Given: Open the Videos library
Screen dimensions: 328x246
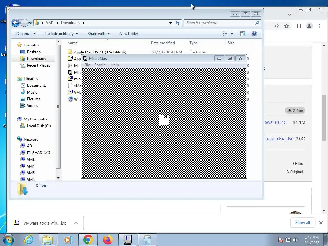Looking at the screenshot, I should click(x=32, y=105).
